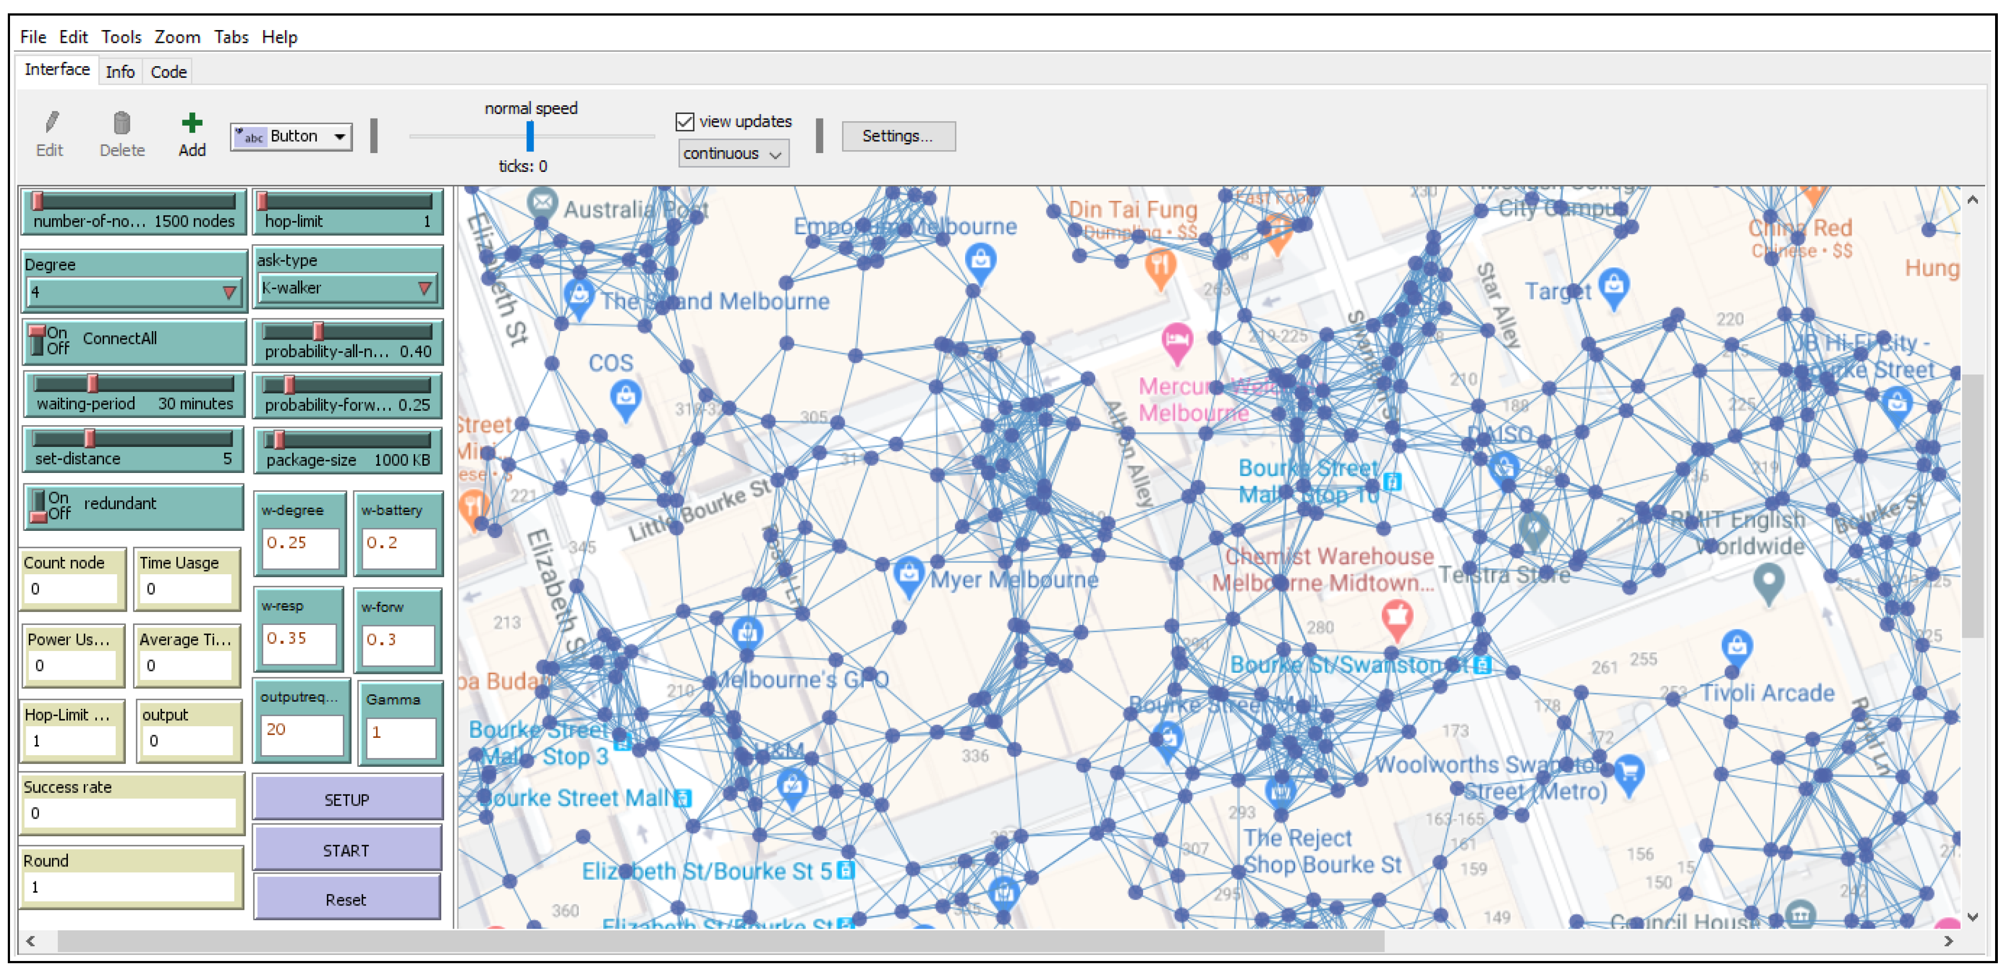Click the Myer Melbourne shopping pin
2009x971 pixels.
(x=909, y=574)
